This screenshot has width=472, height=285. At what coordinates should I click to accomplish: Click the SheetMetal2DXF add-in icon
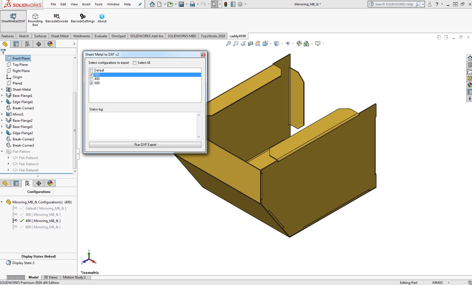click(x=13, y=16)
